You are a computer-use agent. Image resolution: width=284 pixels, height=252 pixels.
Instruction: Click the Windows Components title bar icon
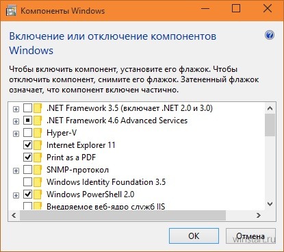pos(11,10)
